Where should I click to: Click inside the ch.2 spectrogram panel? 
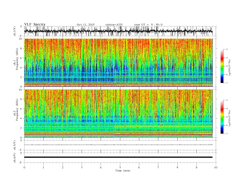coord(118,114)
